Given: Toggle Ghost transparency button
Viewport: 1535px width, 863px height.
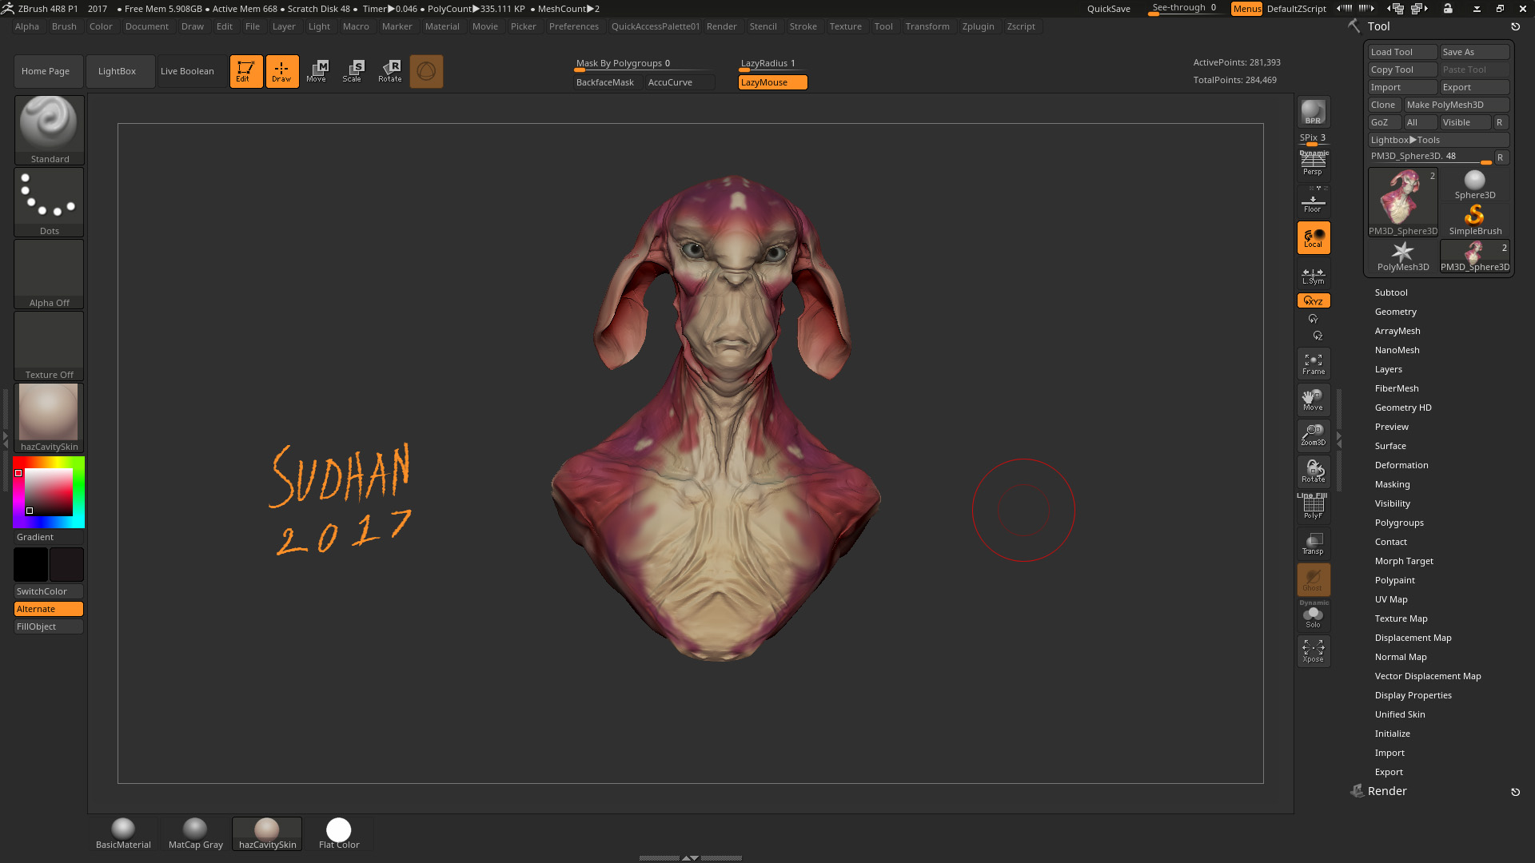Looking at the screenshot, I should [x=1314, y=579].
